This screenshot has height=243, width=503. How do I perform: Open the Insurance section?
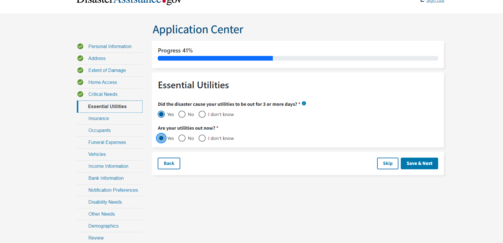[x=99, y=118]
